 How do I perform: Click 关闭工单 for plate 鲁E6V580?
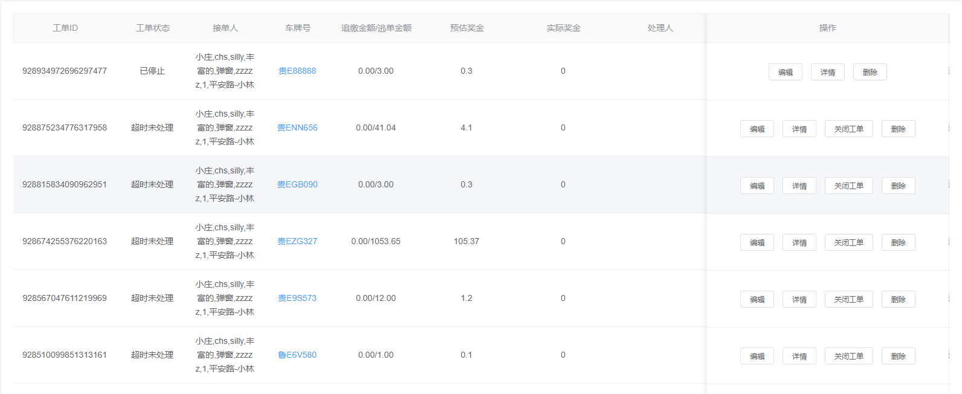[x=848, y=356]
